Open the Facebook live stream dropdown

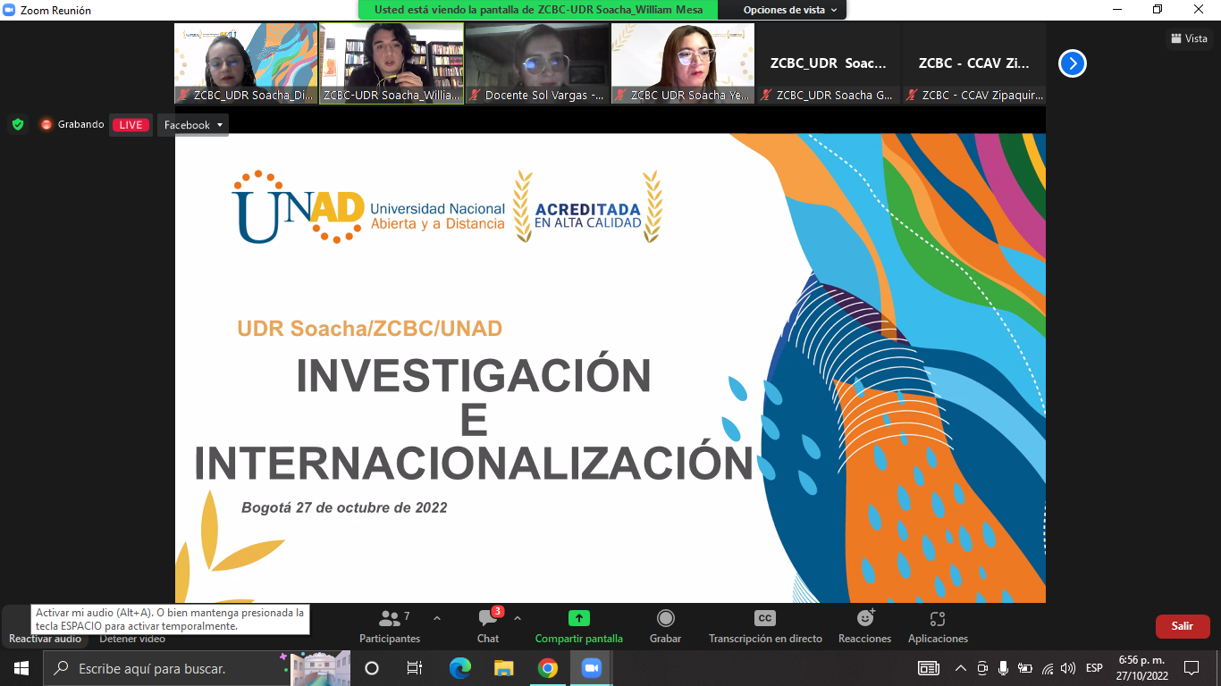click(193, 125)
